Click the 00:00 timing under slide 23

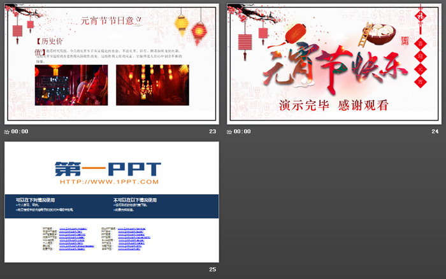point(20,132)
